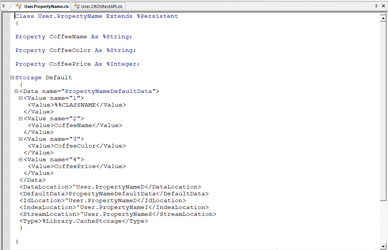The width and height of the screenshot is (388, 250).
Task: Click the 'Property CoffeePrice As %Integer;' line
Action: 77,64
